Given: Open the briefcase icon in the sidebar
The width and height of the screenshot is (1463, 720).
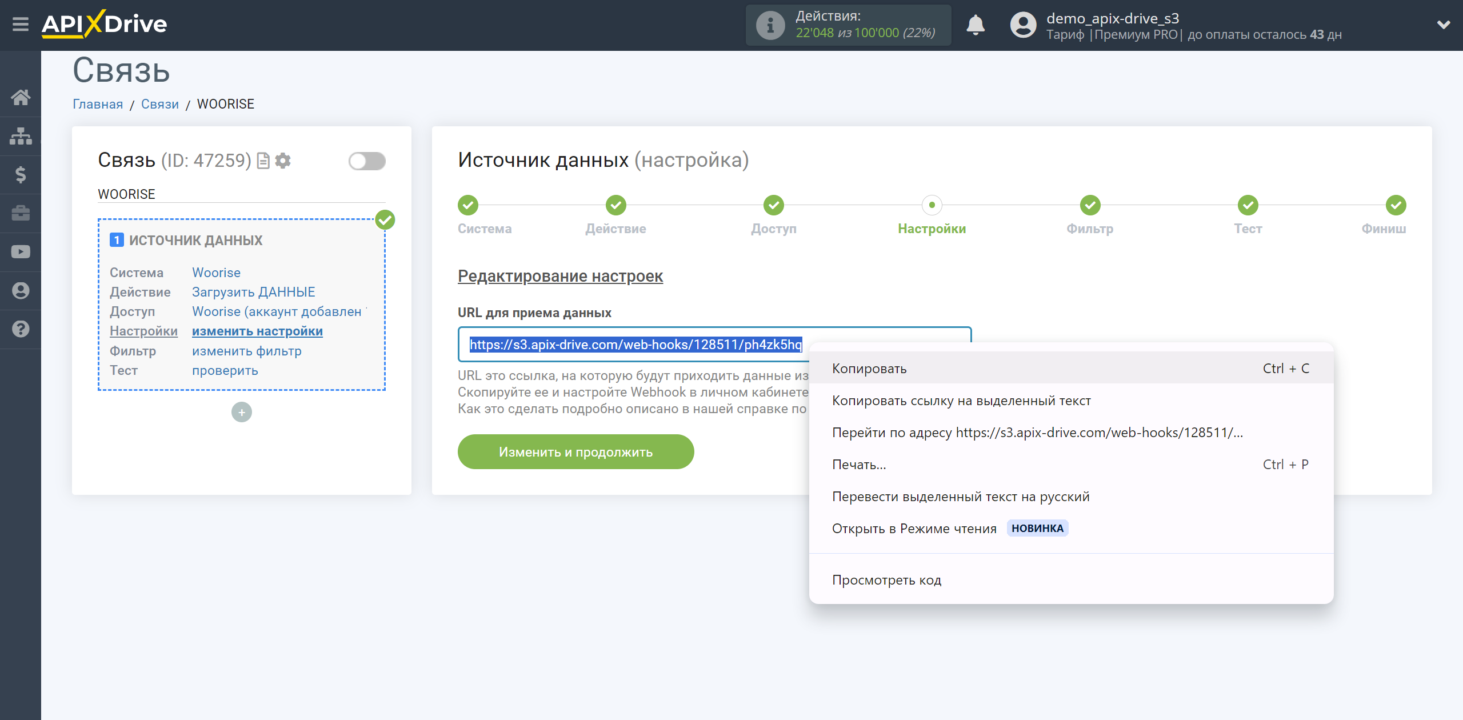Looking at the screenshot, I should tap(21, 213).
